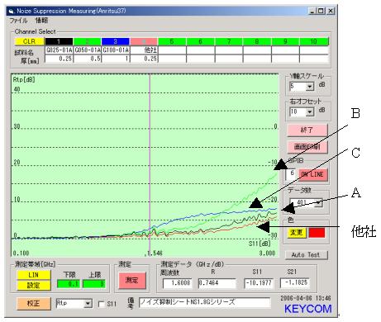Open the ファイル menu

tap(18, 21)
